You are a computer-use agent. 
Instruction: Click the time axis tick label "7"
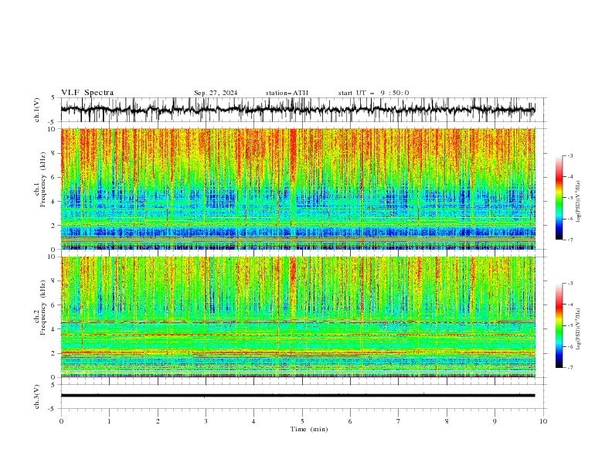click(x=399, y=421)
